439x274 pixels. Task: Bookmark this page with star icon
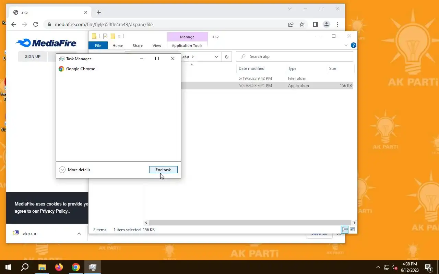(302, 24)
